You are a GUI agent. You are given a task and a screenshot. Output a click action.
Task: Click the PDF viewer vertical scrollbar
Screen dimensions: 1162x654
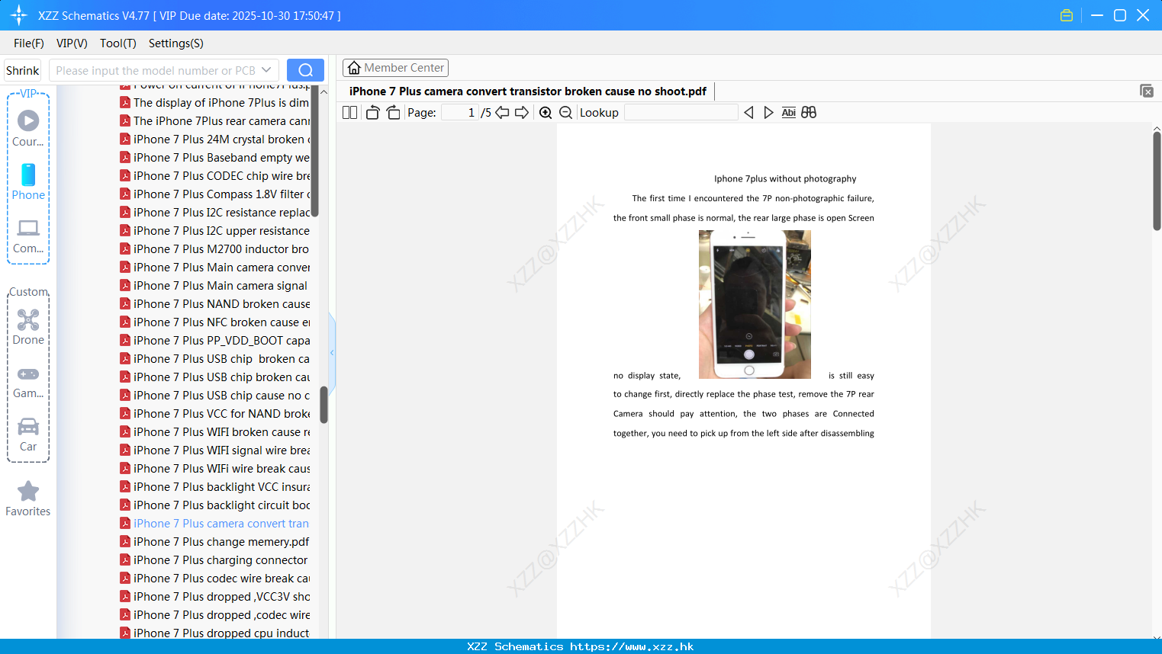(x=1157, y=181)
